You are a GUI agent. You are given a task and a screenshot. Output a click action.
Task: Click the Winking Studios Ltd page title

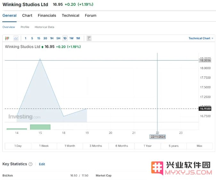[x=25, y=4]
